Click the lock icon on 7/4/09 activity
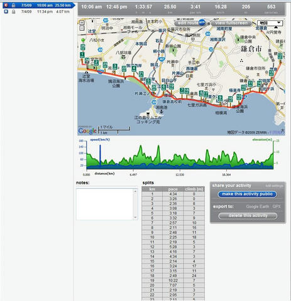Screen dimensions: 291x301 pos(13,12)
